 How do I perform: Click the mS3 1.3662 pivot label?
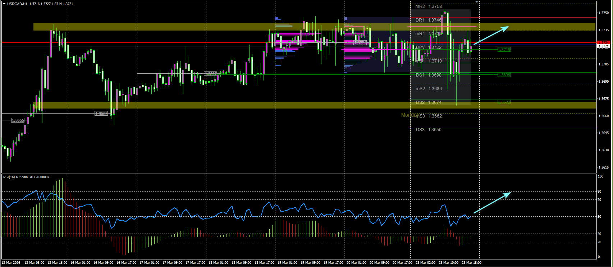429,116
